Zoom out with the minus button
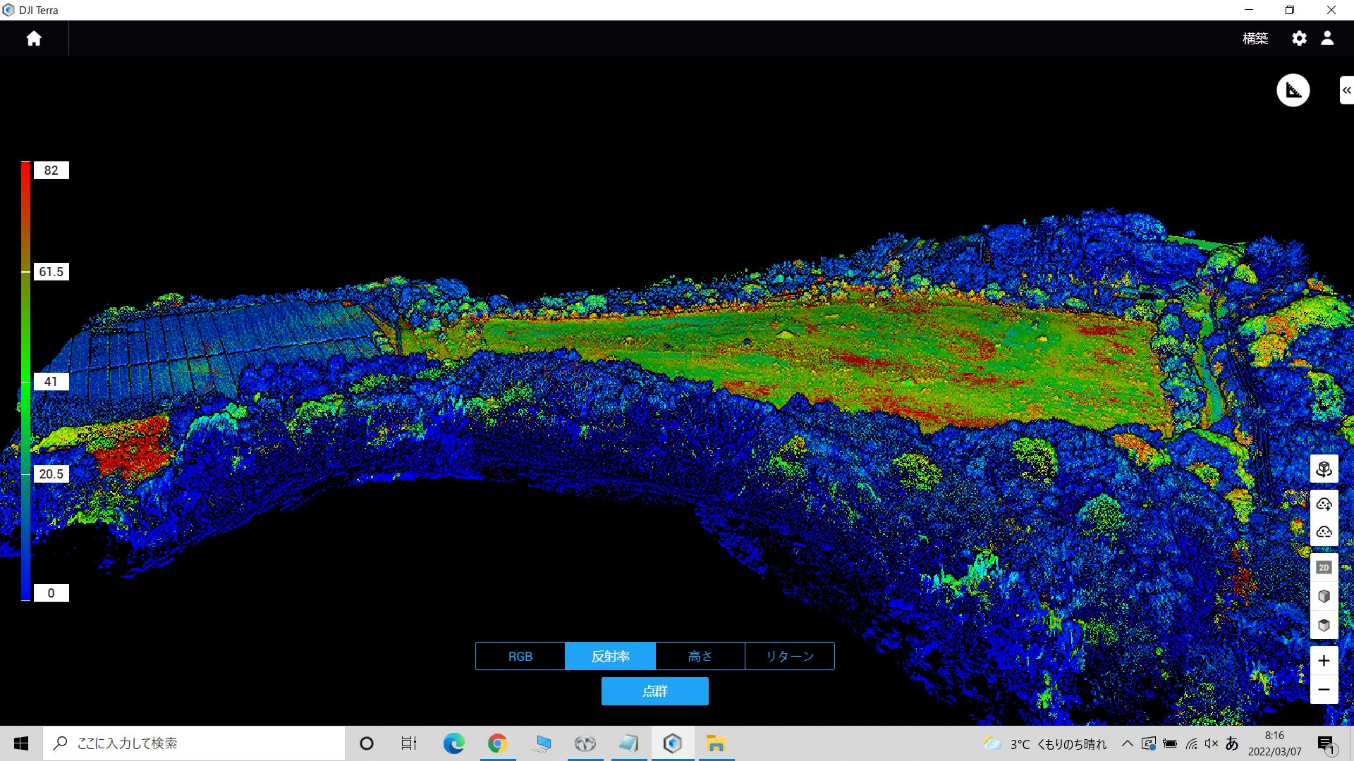The width and height of the screenshot is (1354, 761). coord(1324,690)
